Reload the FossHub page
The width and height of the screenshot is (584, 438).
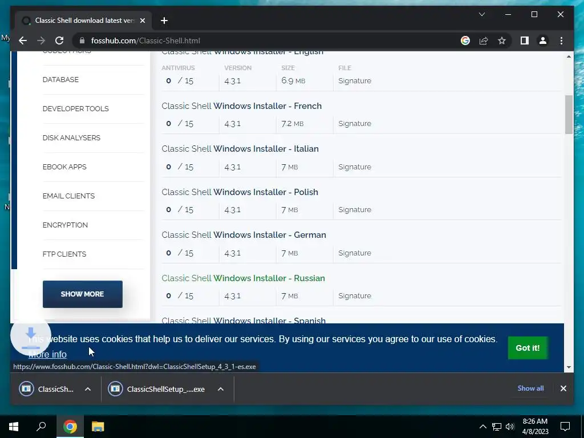click(59, 40)
